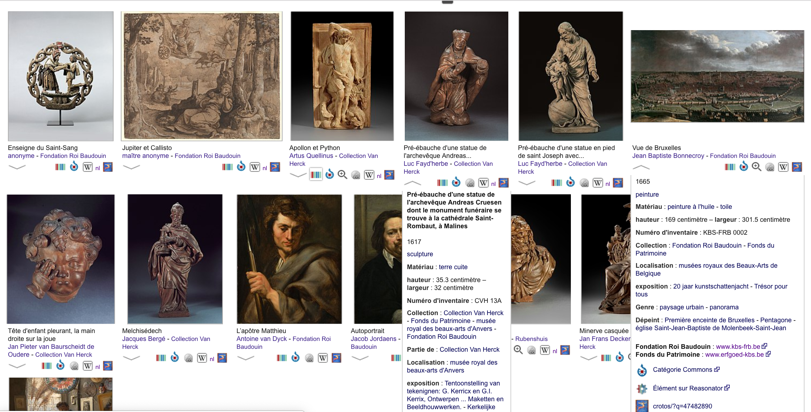
Task: Open Jacques Bergé artist link
Action: (144, 339)
